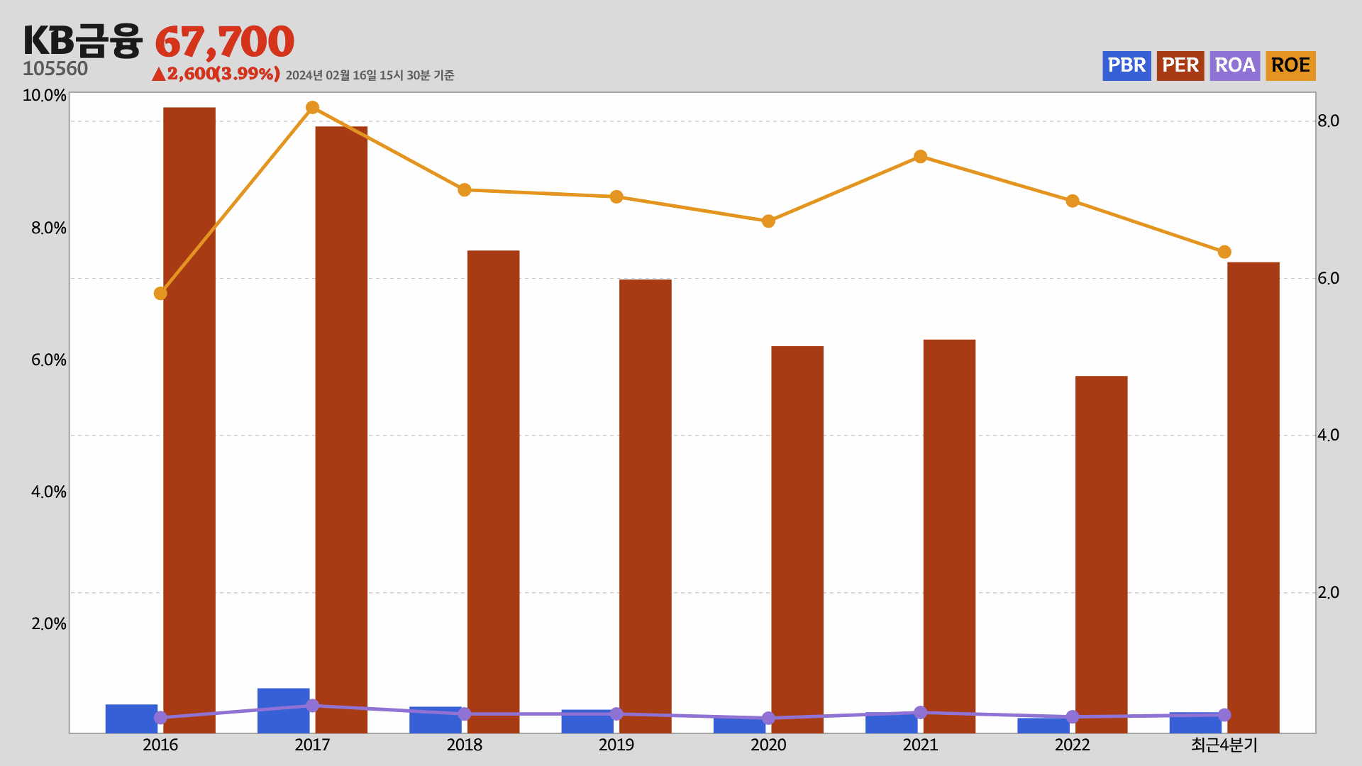Select the 8.0% left axis label

(48, 228)
